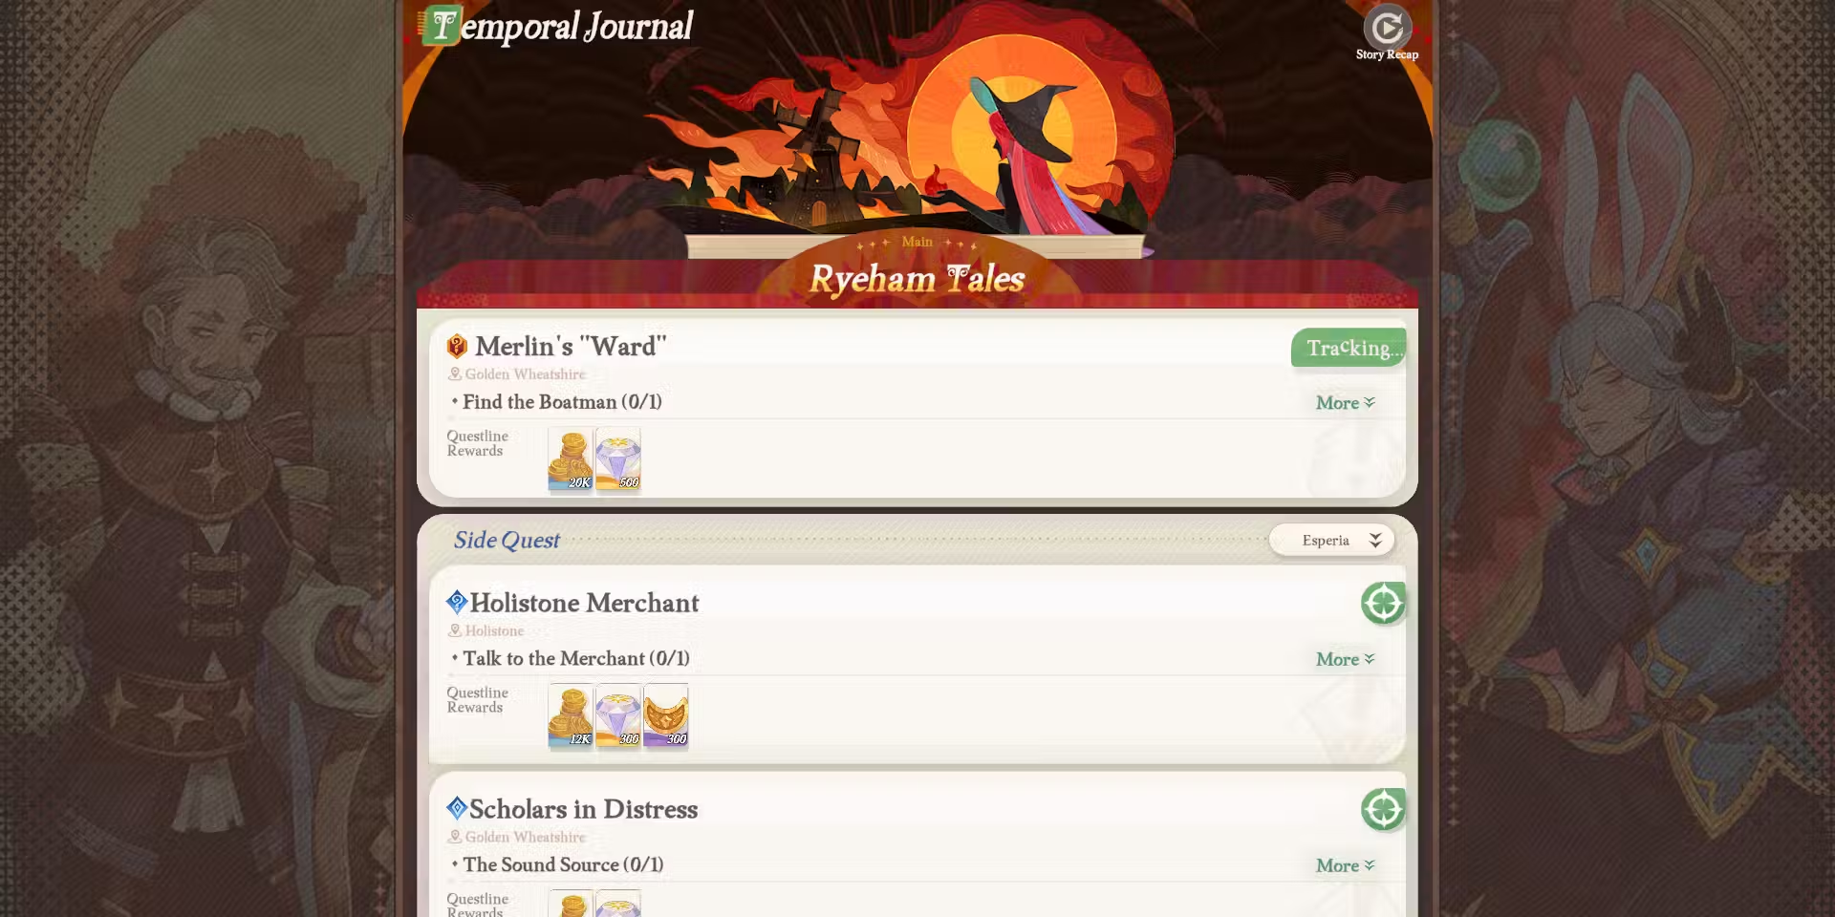Expand More under The Sound Source

(1345, 865)
